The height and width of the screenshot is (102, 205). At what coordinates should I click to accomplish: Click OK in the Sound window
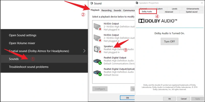(x=127, y=98)
